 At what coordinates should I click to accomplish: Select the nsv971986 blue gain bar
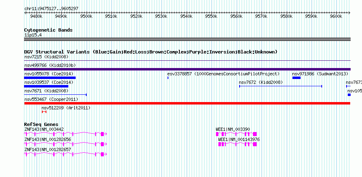297,78
